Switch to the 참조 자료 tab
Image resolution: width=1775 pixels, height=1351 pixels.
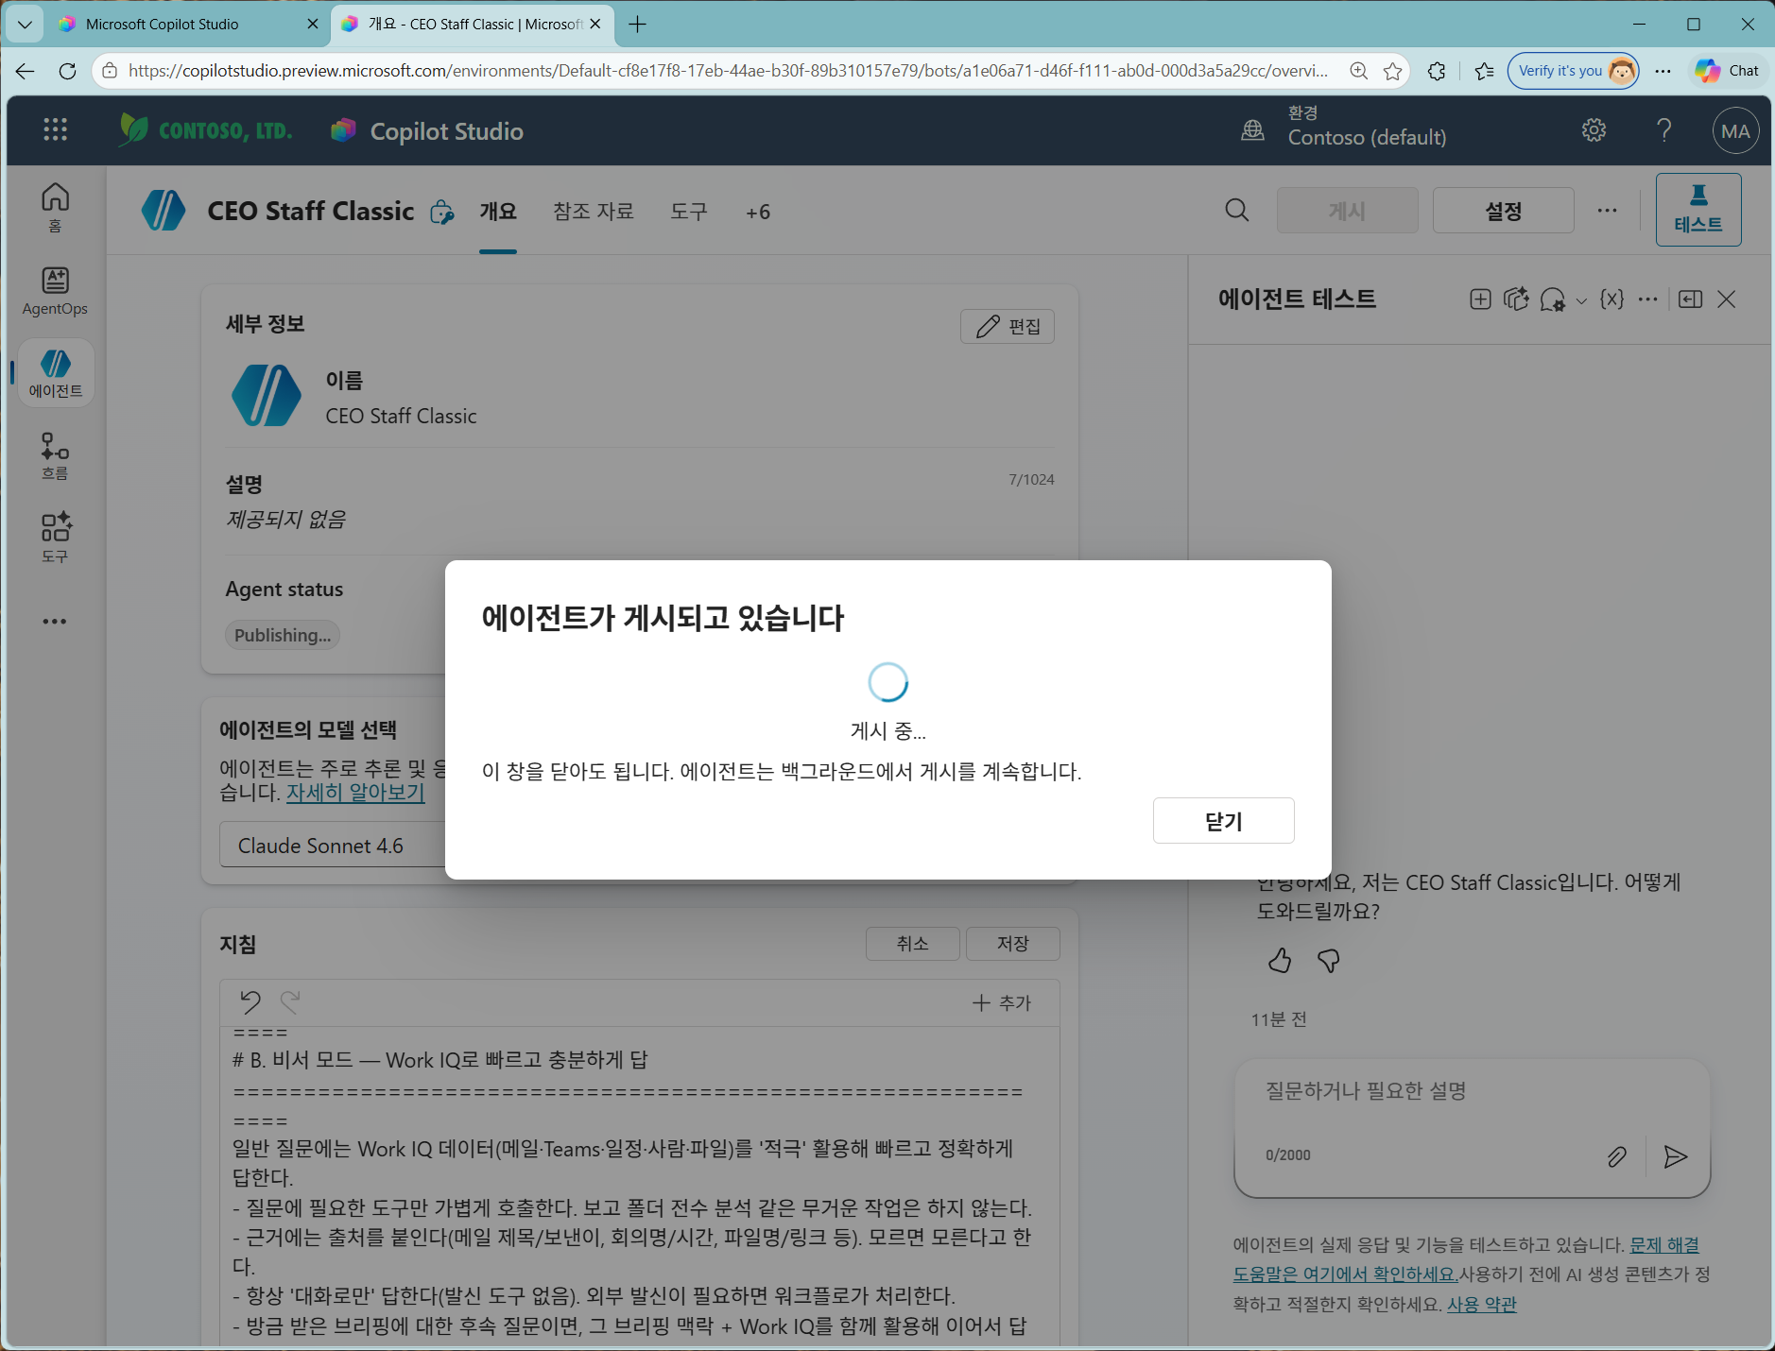[594, 212]
